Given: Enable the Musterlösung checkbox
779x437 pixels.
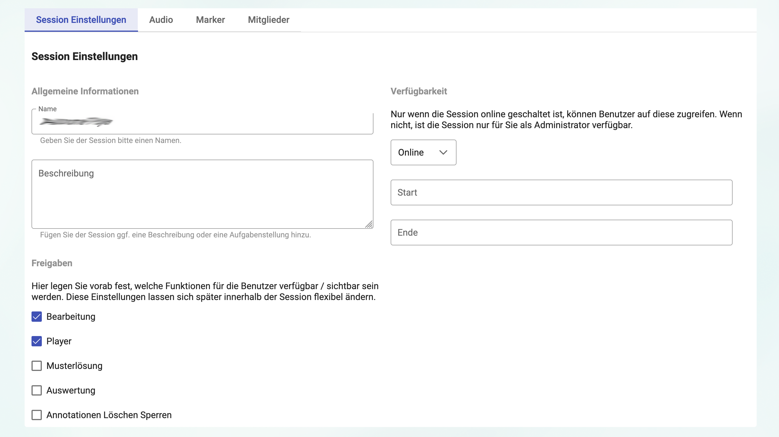Looking at the screenshot, I should tap(37, 366).
